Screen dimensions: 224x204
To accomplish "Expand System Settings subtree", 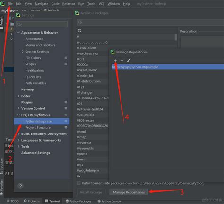I will (23, 52).
